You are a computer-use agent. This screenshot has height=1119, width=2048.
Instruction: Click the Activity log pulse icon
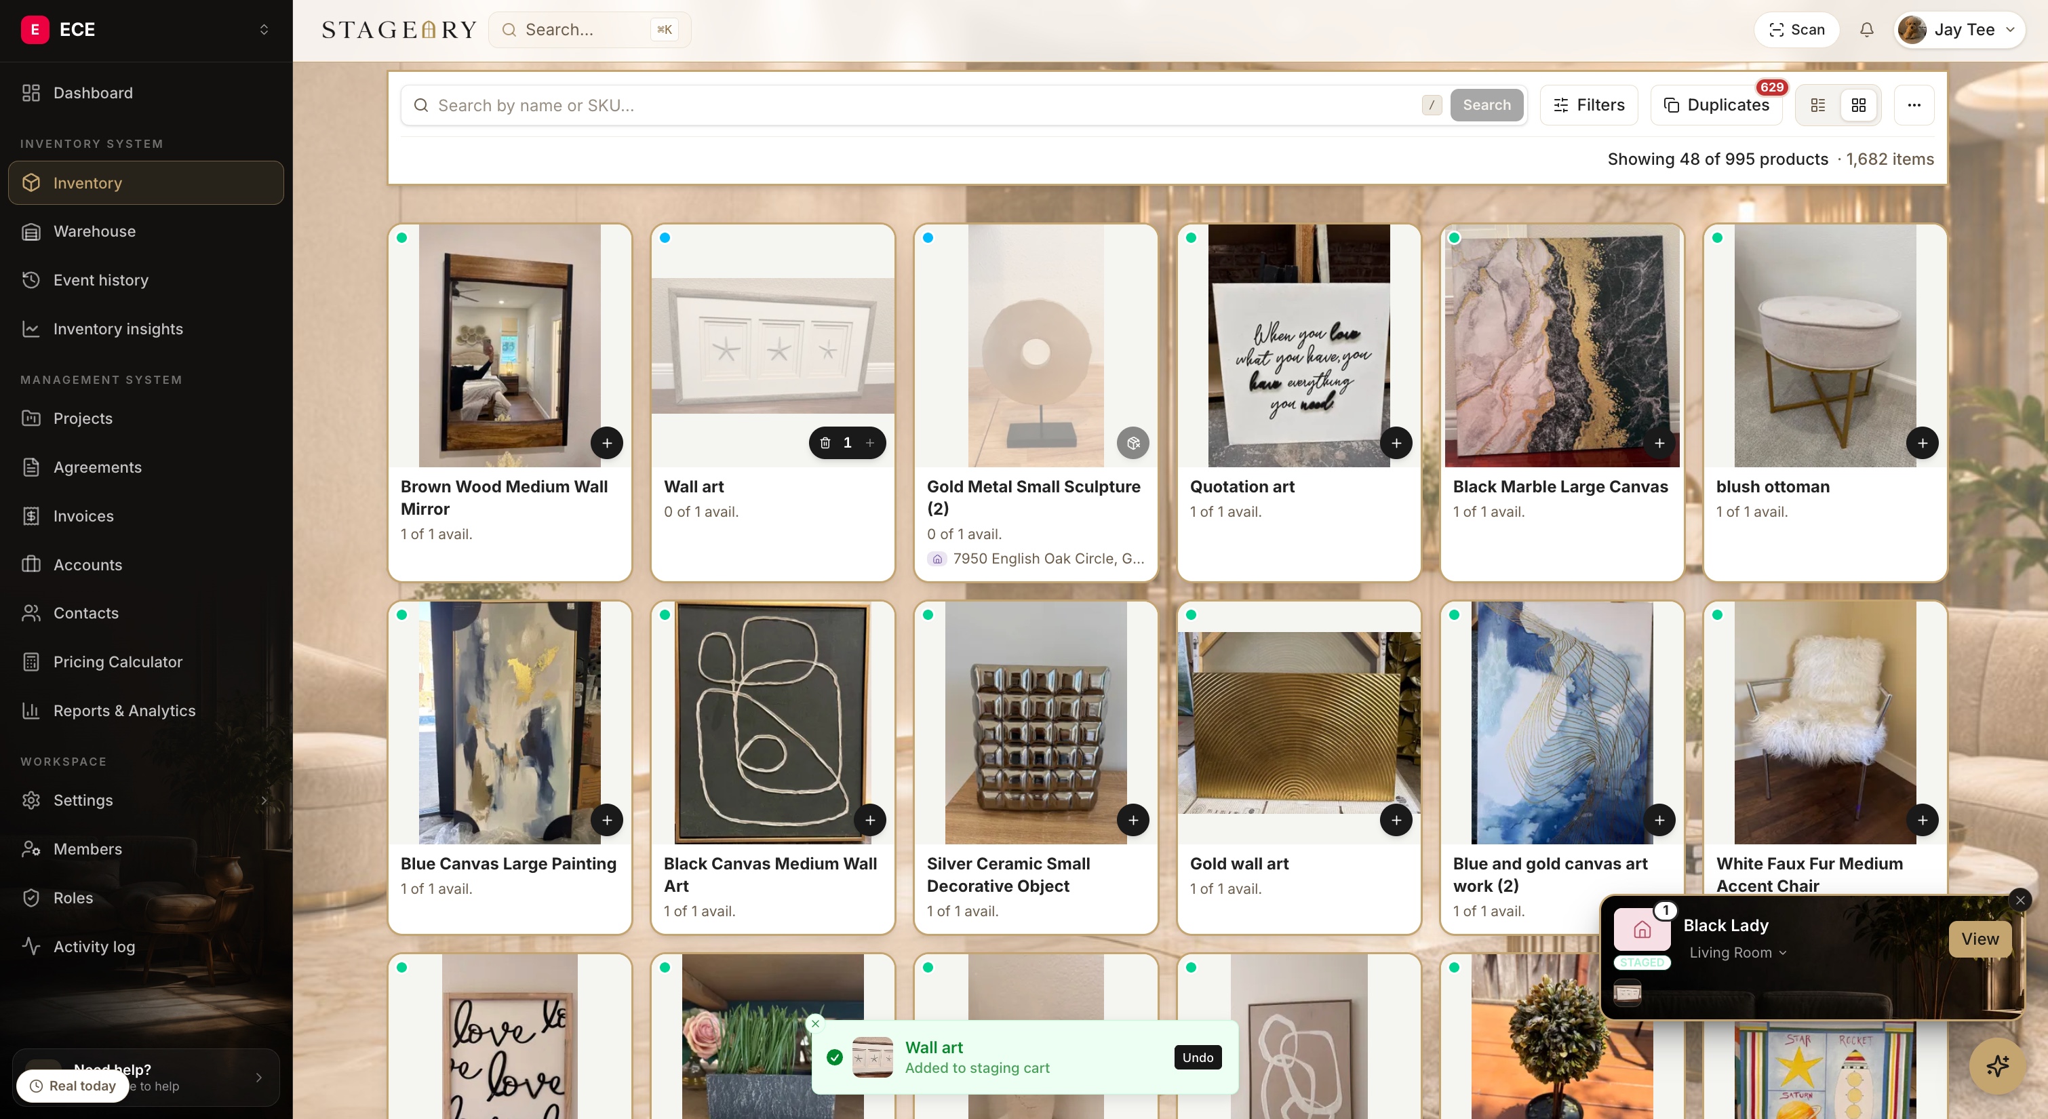(31, 947)
